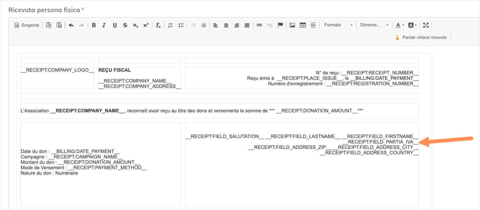Click the insert image icon
The width and height of the screenshot is (480, 210).
pyautogui.click(x=292, y=25)
